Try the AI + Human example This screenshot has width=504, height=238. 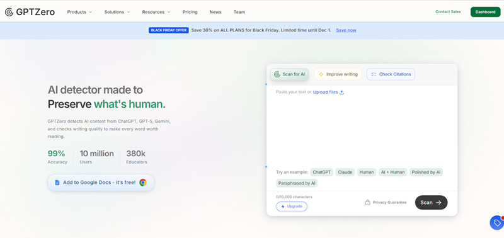[x=392, y=172]
